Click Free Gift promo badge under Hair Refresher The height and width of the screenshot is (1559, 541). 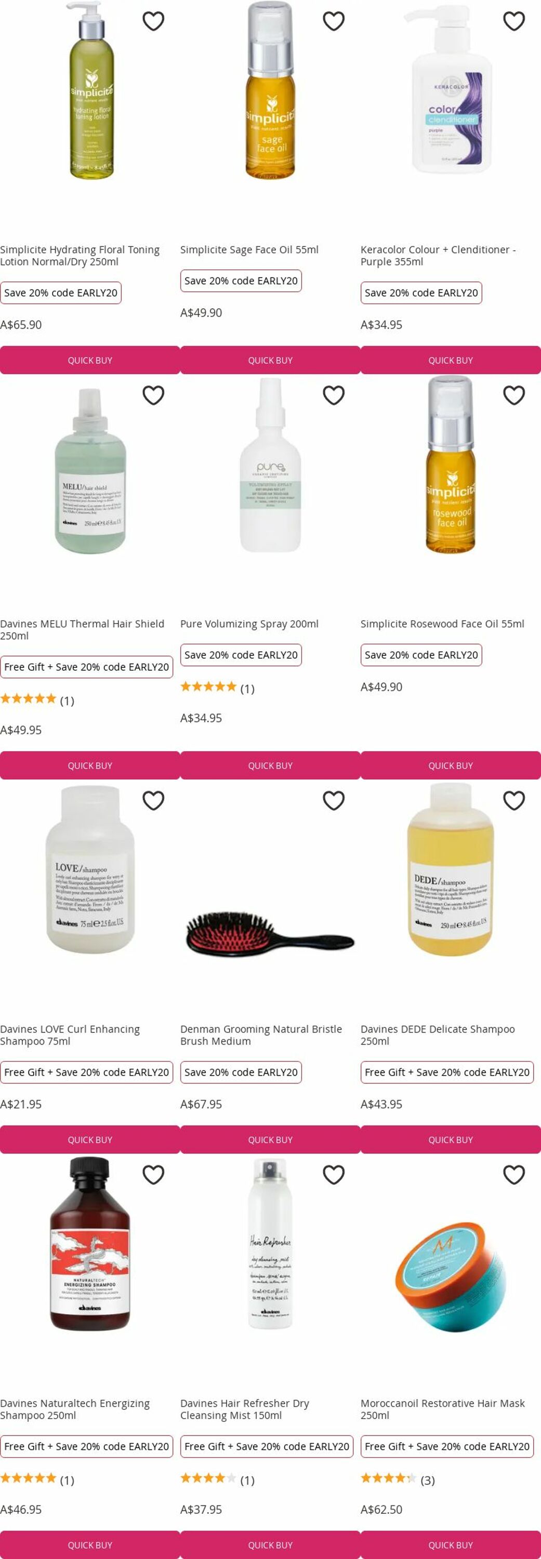(x=267, y=1446)
